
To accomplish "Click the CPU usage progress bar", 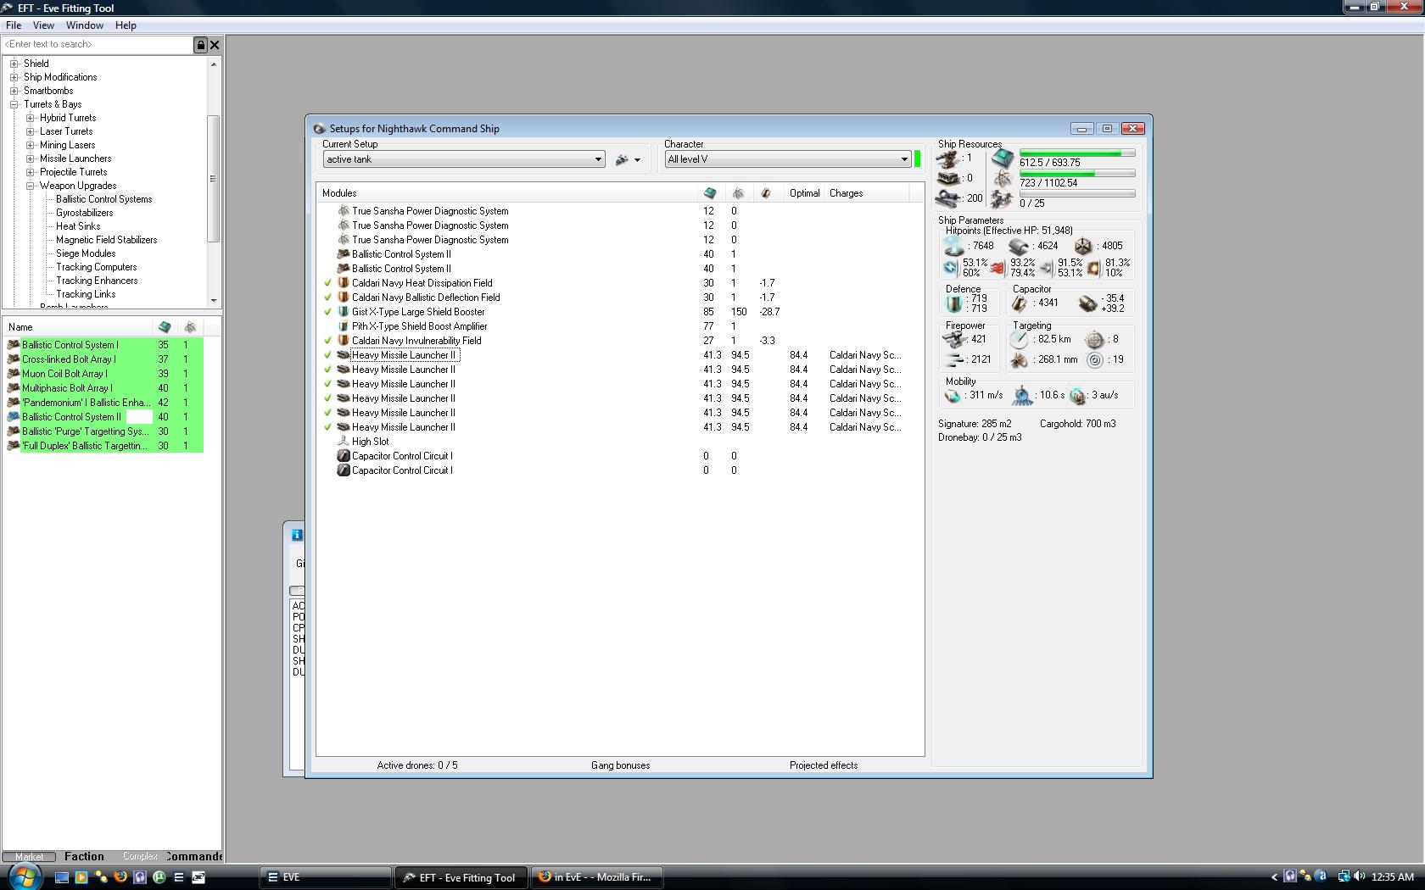I will pyautogui.click(x=1077, y=153).
